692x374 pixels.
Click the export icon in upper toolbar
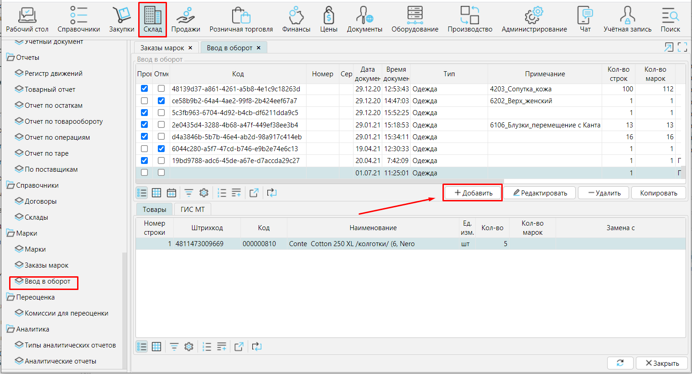click(254, 193)
